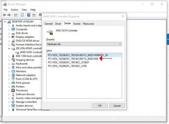Click the Universal Serial Bus controllers icon
The image size is (169, 124).
point(13,110)
